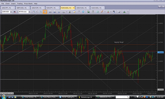Open the Windows Start button
The image size is (165, 99).
tap(4, 97)
